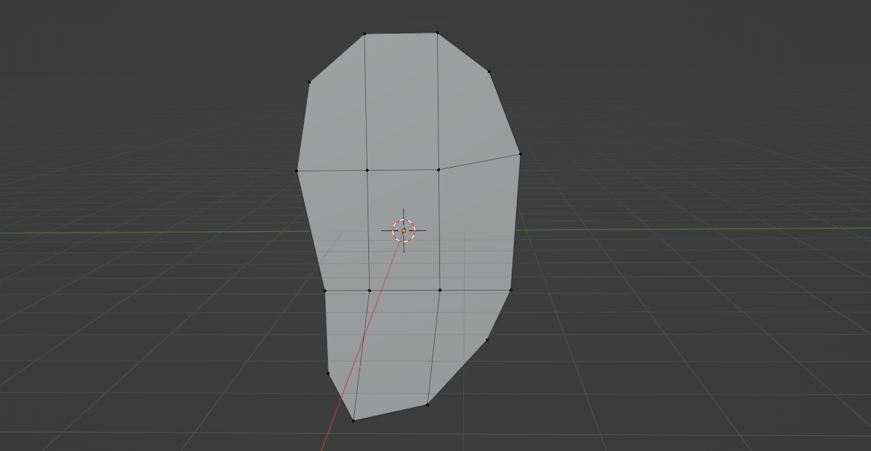This screenshot has height=451, width=871.
Task: Select the left vertex of the mesh's top edge
Action: (365, 34)
